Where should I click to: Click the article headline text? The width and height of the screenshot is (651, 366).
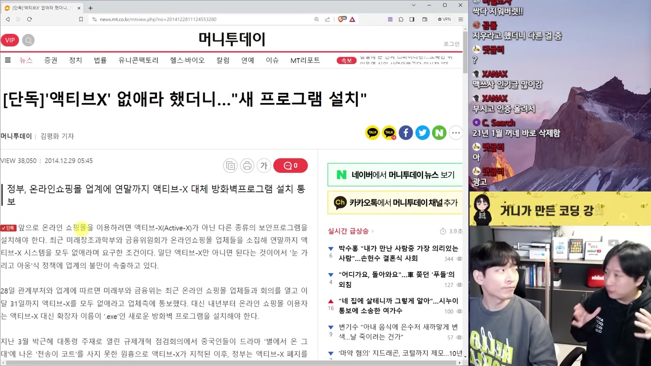pyautogui.click(x=185, y=99)
